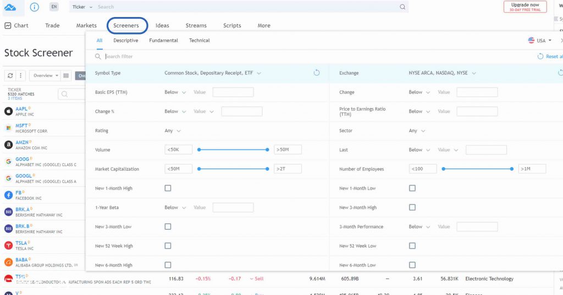
Task: Click the GOOG Google logo icon
Action: pos(8,161)
